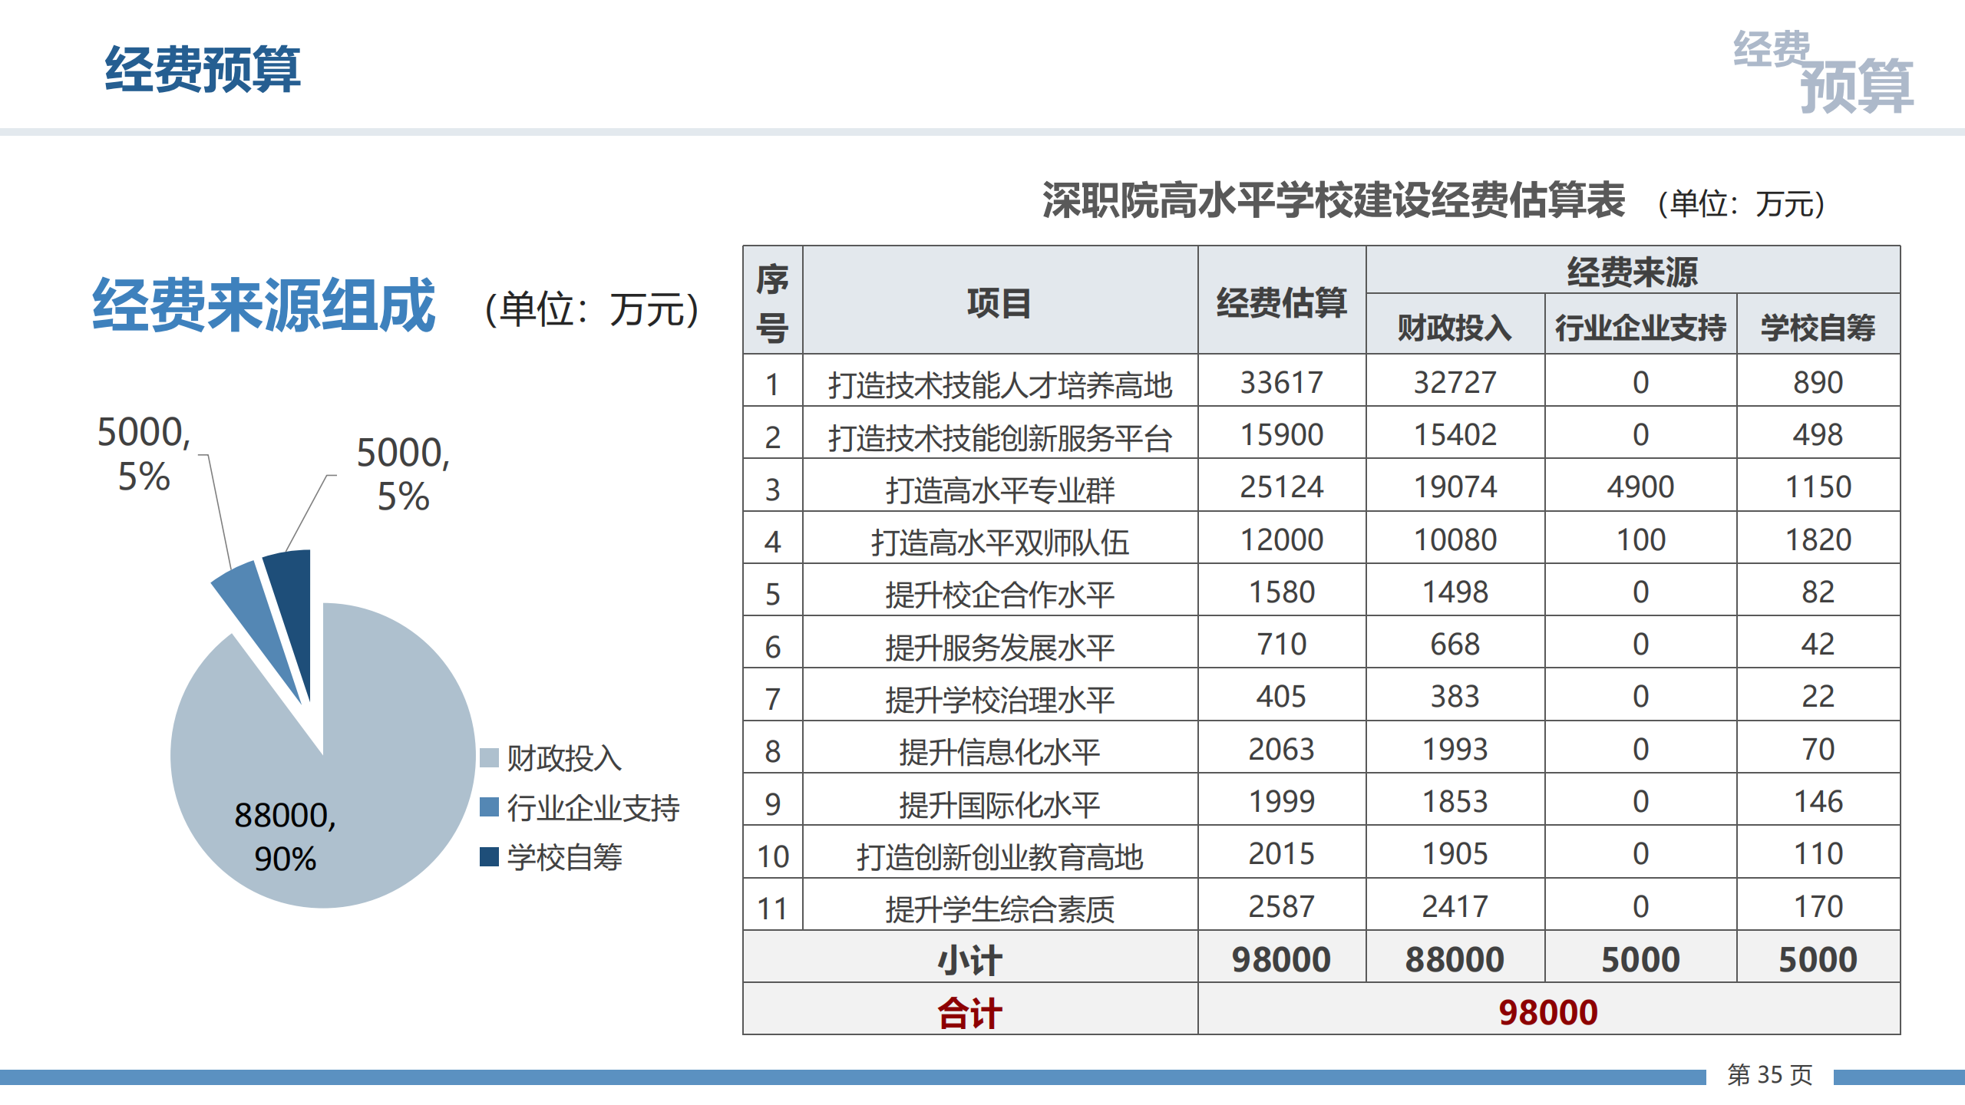Click the 88000, 90% data label
The height and width of the screenshot is (1105, 1965).
tap(285, 836)
